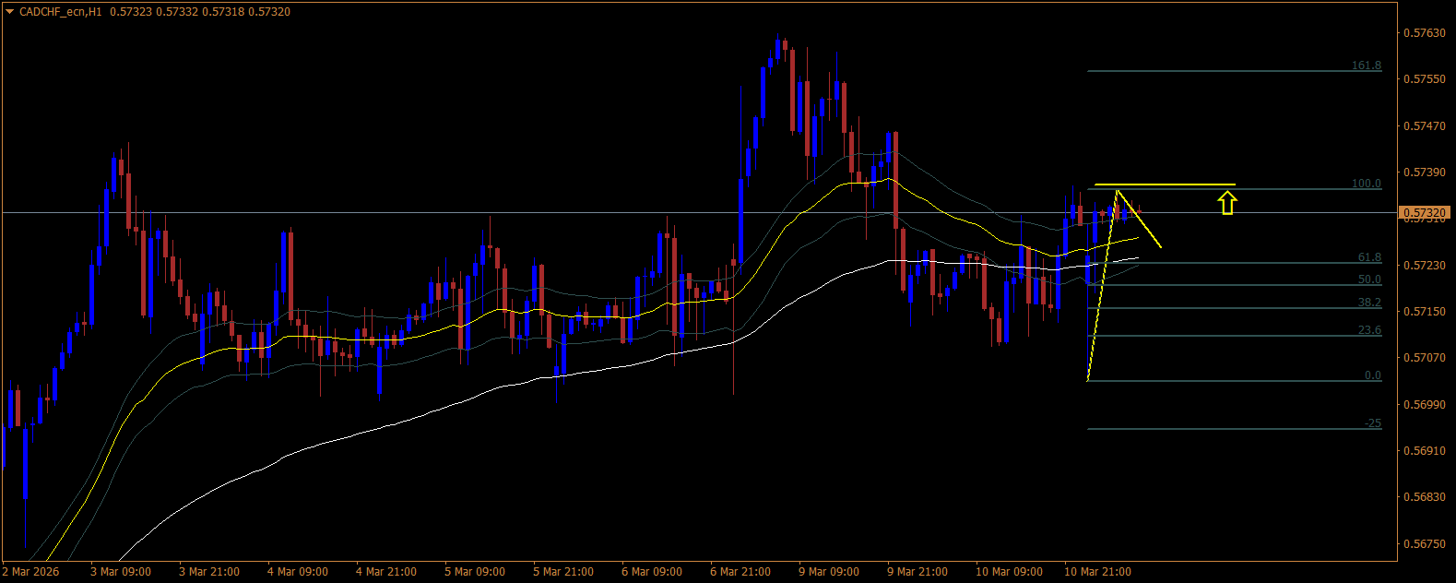Click the 9 Mar 09:00 time label
1456x583 pixels.
[x=828, y=572]
